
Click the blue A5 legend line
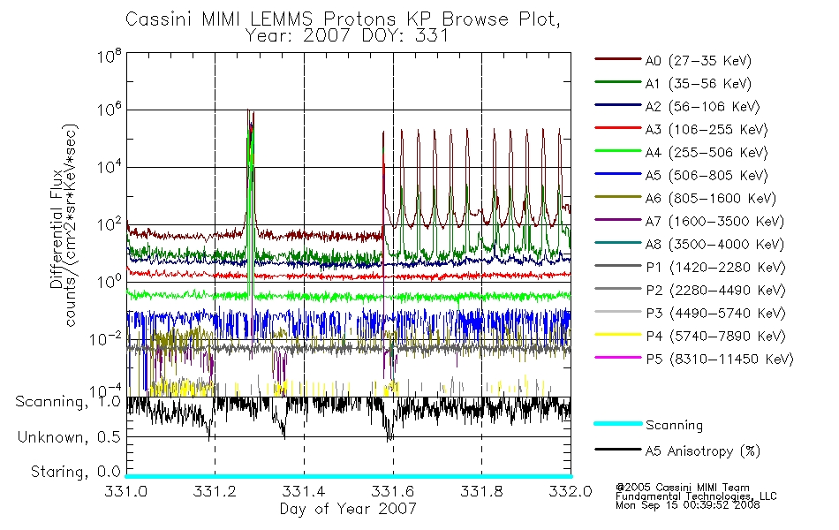[x=617, y=174]
